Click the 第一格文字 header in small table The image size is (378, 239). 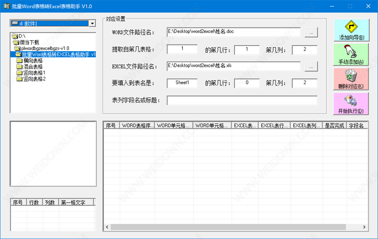pos(76,202)
